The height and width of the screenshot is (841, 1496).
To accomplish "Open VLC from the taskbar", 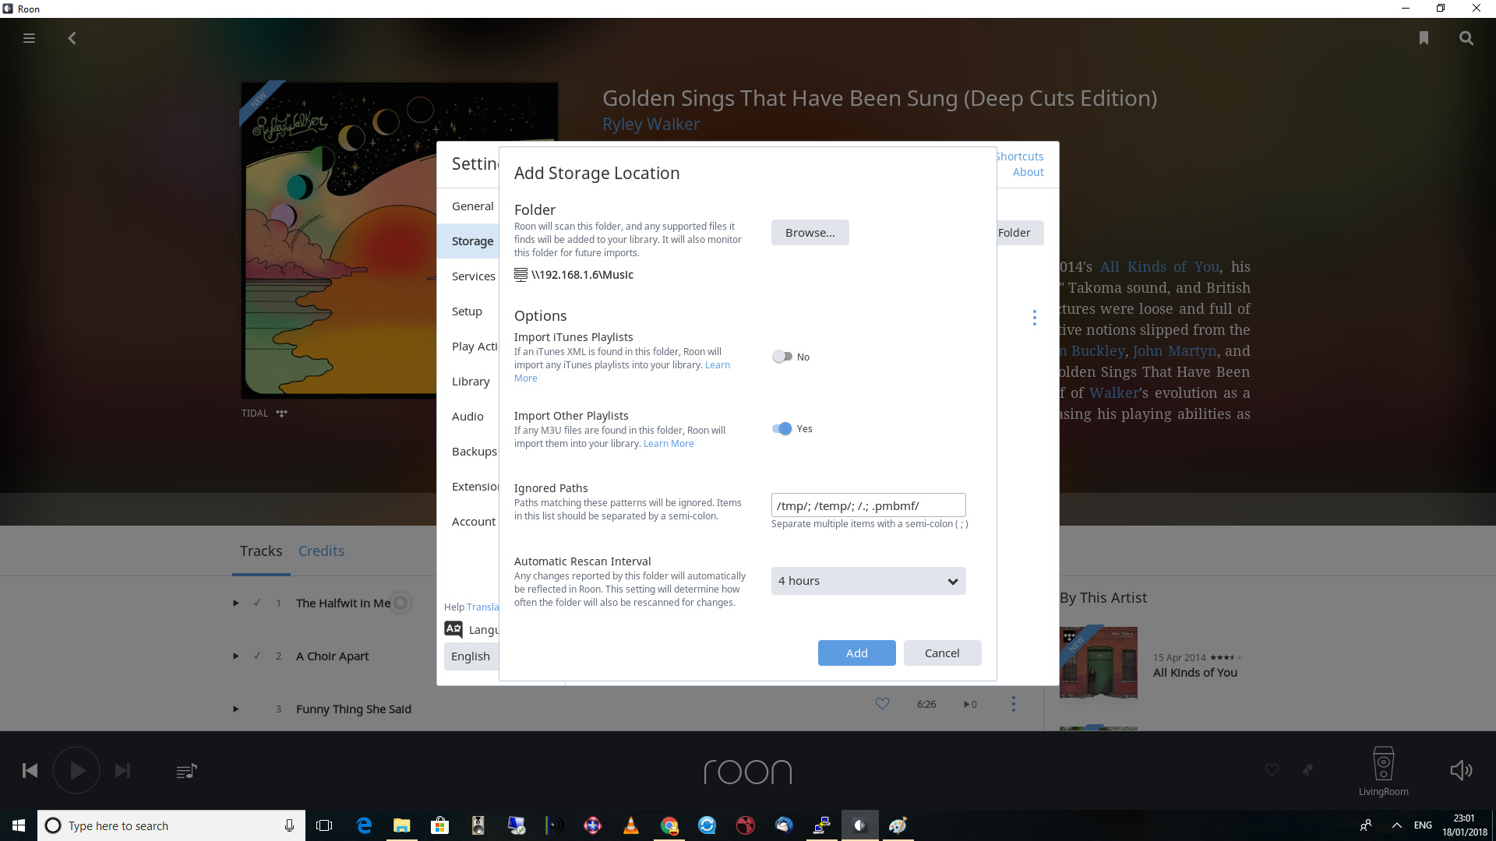I will (631, 825).
